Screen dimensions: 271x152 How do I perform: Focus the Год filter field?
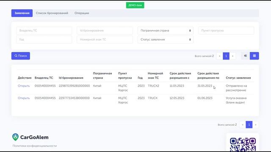(x=44, y=39)
